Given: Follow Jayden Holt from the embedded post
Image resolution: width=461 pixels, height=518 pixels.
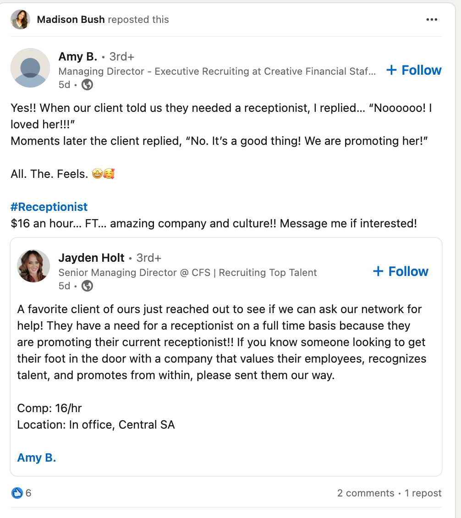Looking at the screenshot, I should pos(401,271).
